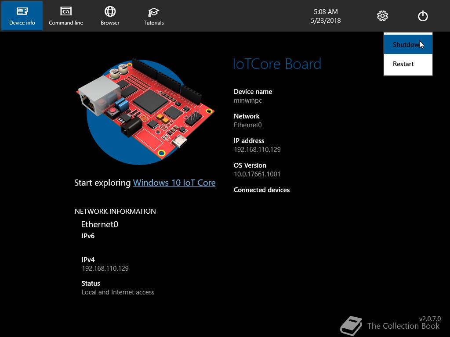Viewport: 450px width, 337px height.
Task: Click the Ethernet0 entry under Network Information
Action: [100, 224]
